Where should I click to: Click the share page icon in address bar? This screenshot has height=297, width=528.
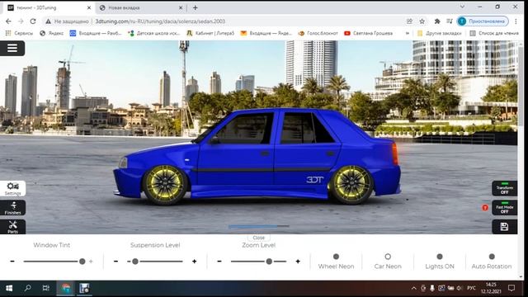click(409, 21)
